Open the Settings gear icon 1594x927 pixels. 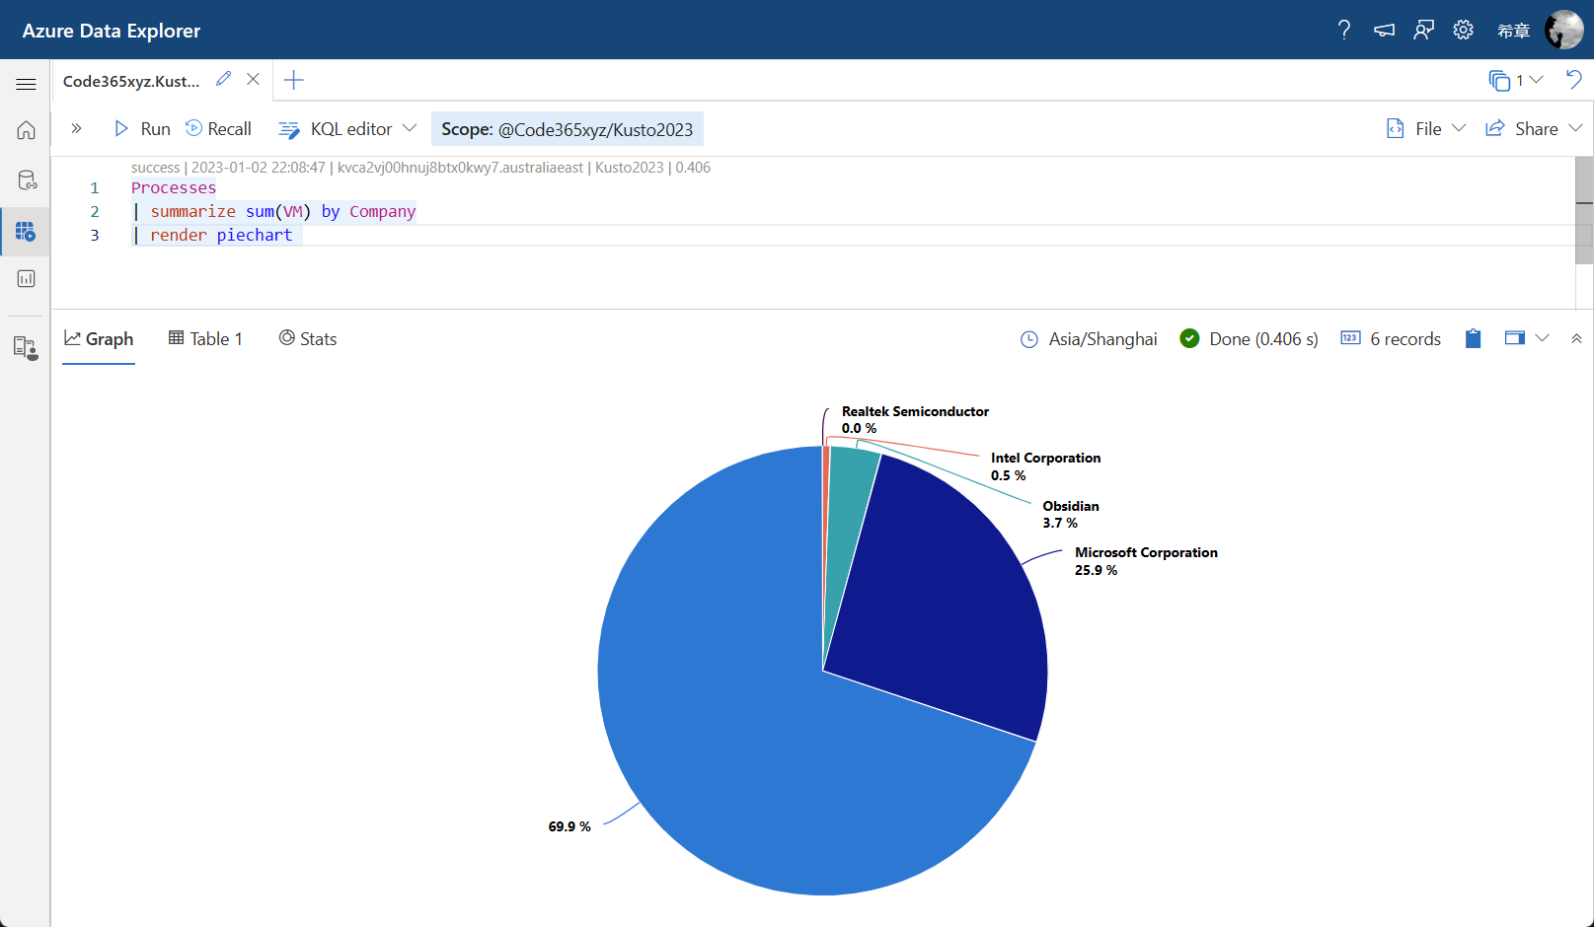[1463, 30]
